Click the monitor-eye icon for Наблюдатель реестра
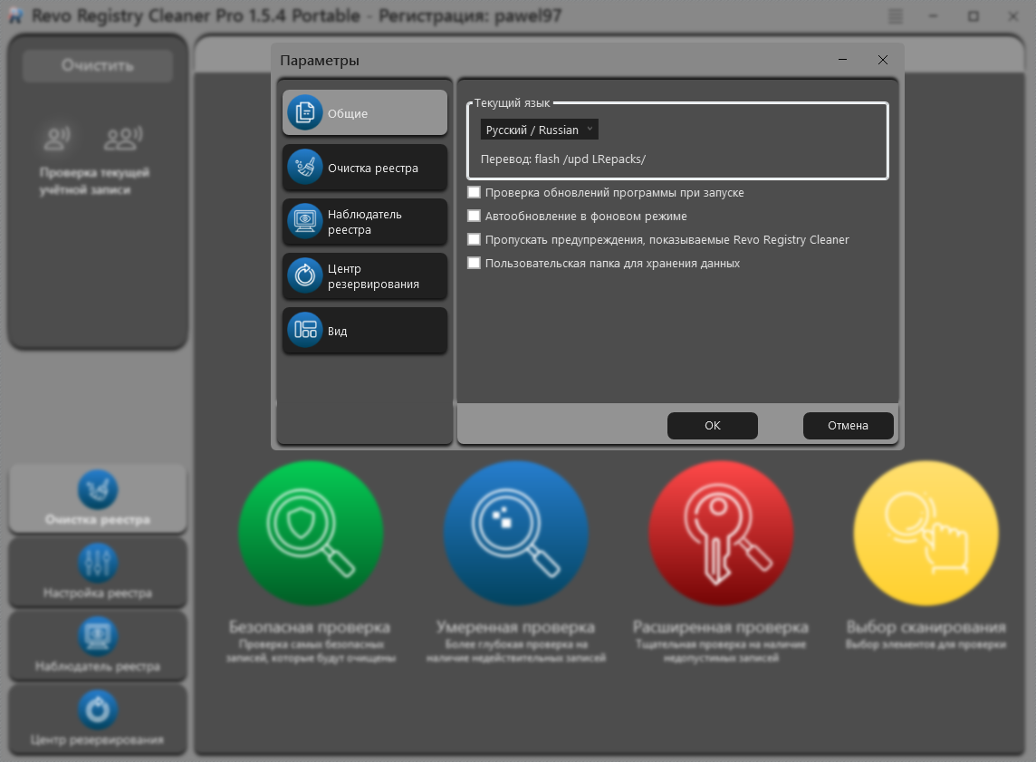This screenshot has height=762, width=1036. [x=304, y=221]
